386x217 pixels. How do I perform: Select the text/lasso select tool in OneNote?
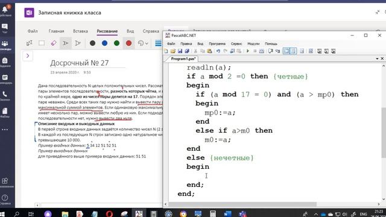click(30, 43)
